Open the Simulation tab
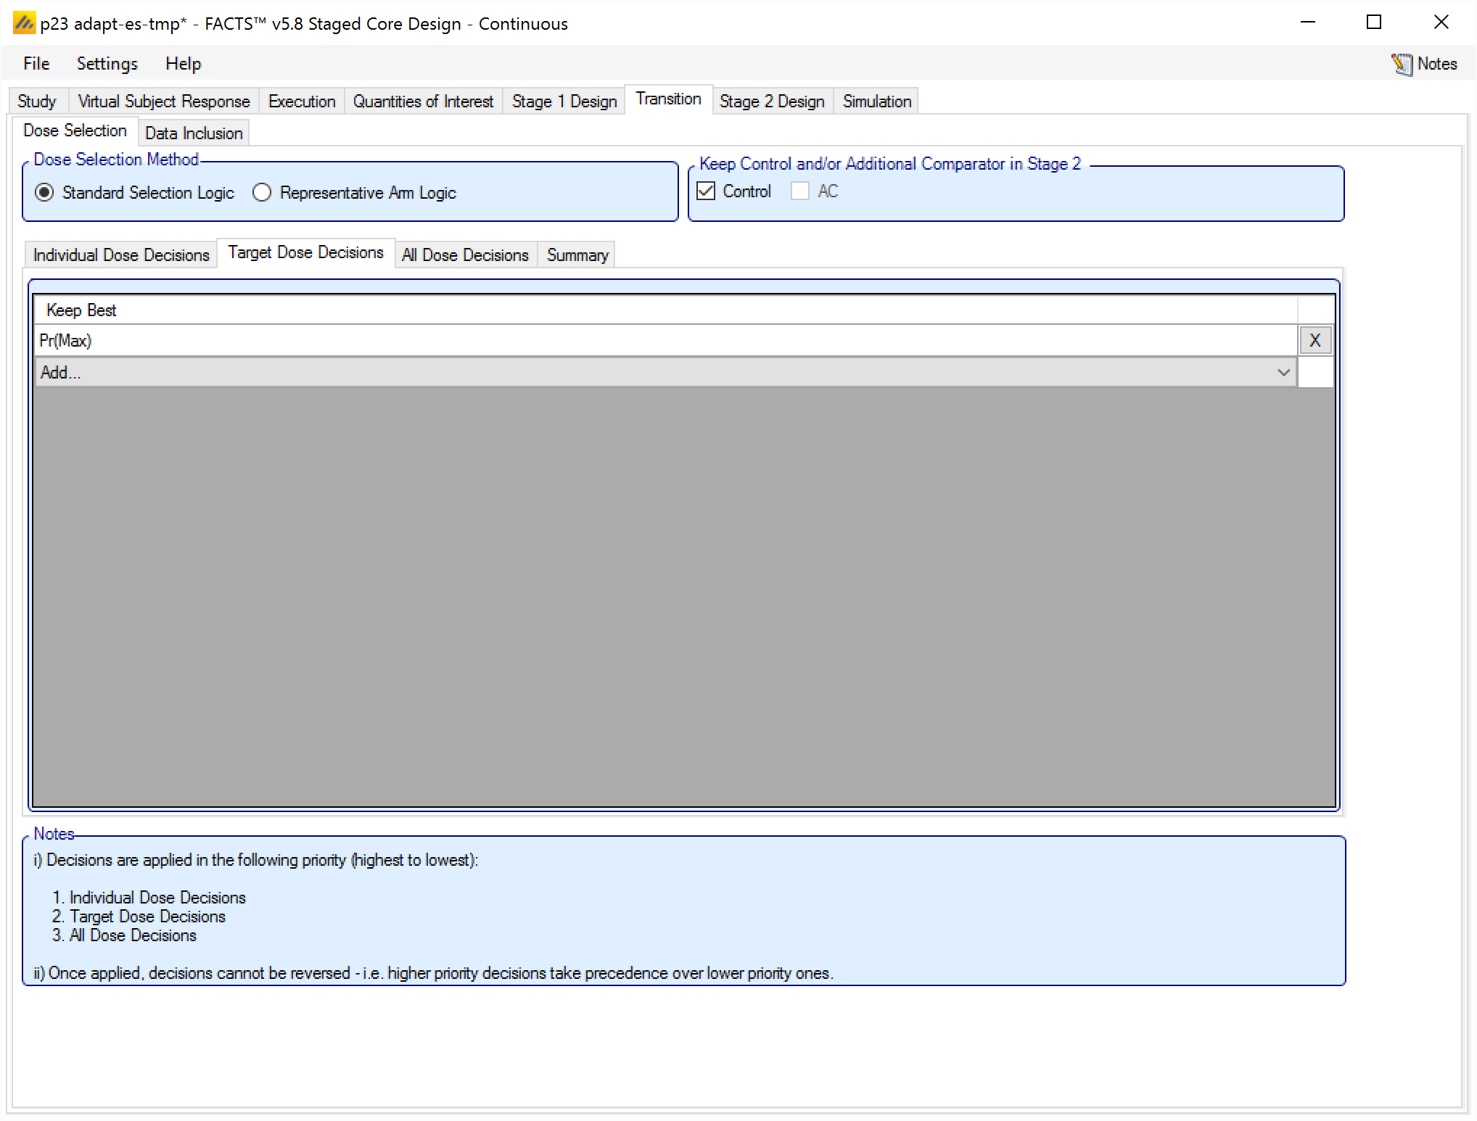Image resolution: width=1477 pixels, height=1121 pixels. (876, 102)
